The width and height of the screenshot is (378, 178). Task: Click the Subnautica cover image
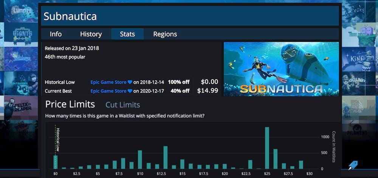click(x=281, y=69)
